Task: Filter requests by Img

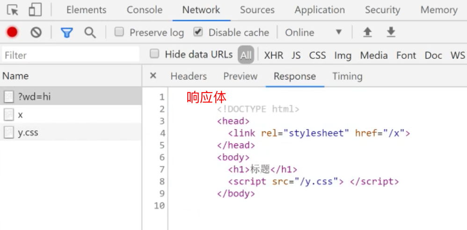Action: (343, 55)
